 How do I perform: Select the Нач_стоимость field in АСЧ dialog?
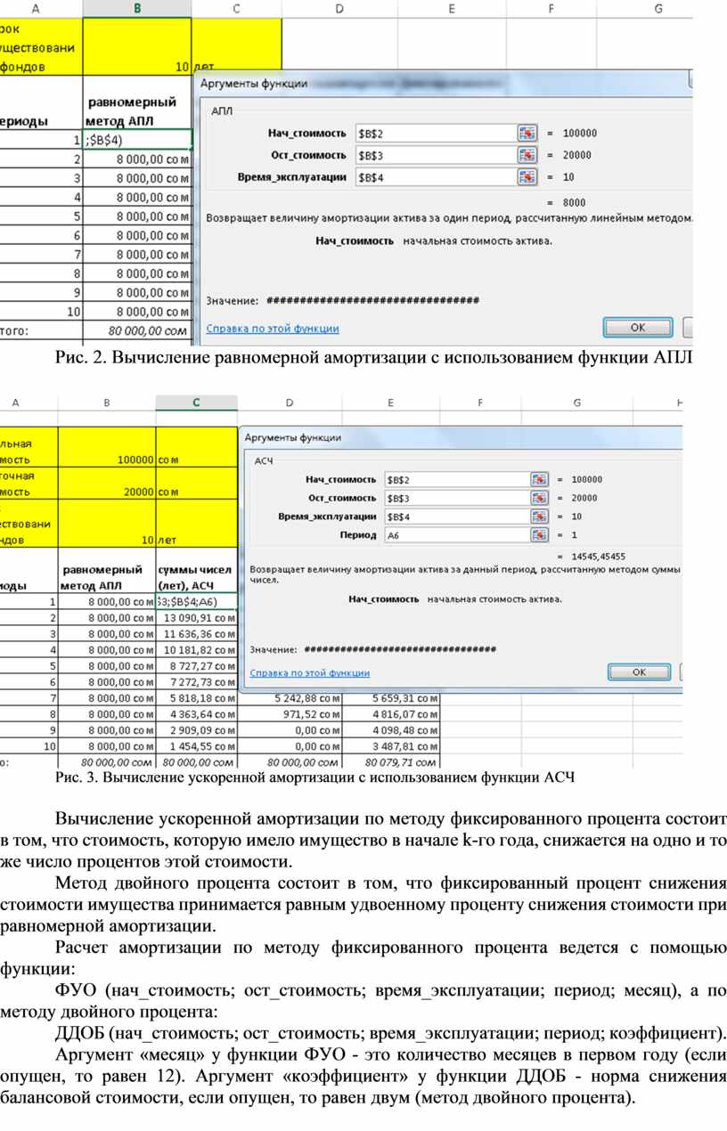[456, 479]
